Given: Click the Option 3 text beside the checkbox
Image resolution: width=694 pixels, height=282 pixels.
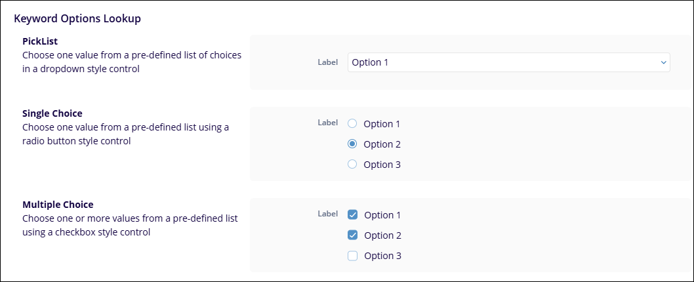Looking at the screenshot, I should click(x=382, y=256).
